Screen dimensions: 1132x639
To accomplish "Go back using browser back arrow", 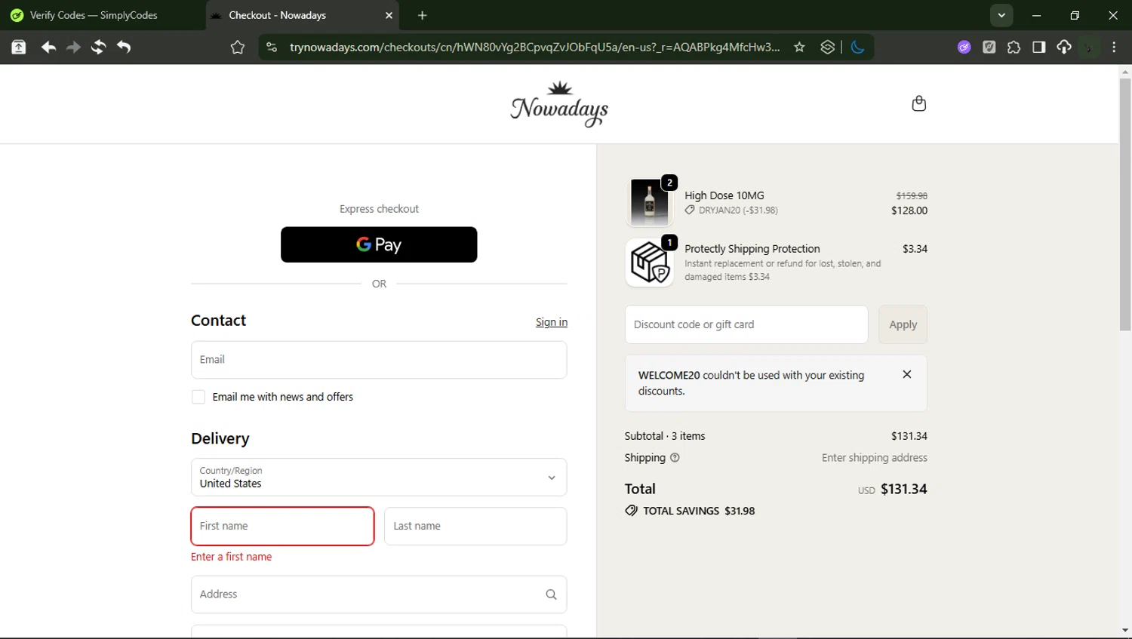I will 48,48.
